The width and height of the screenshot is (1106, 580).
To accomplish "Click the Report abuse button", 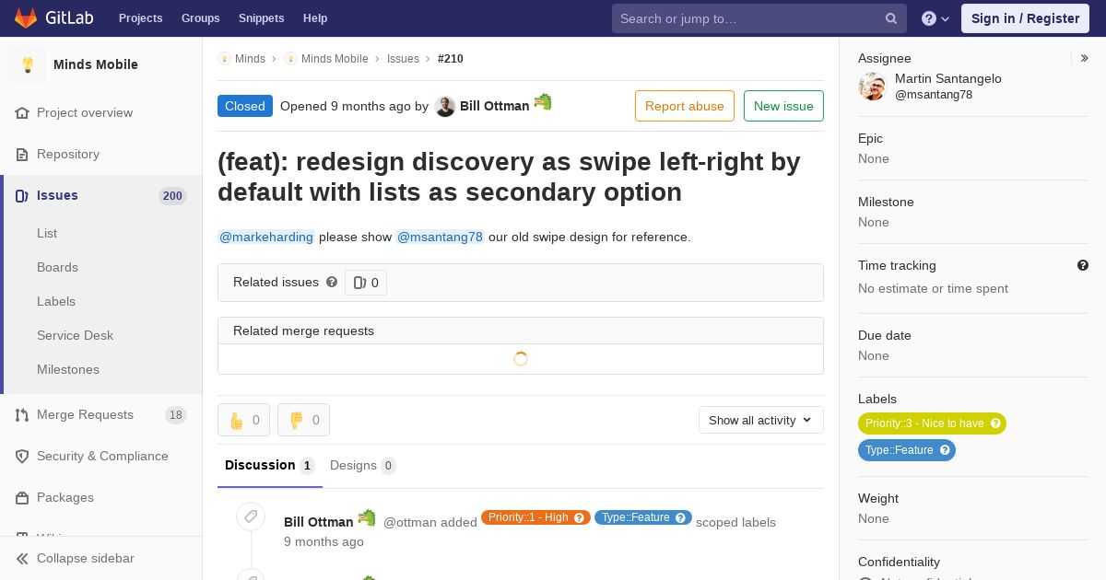I will click(685, 106).
